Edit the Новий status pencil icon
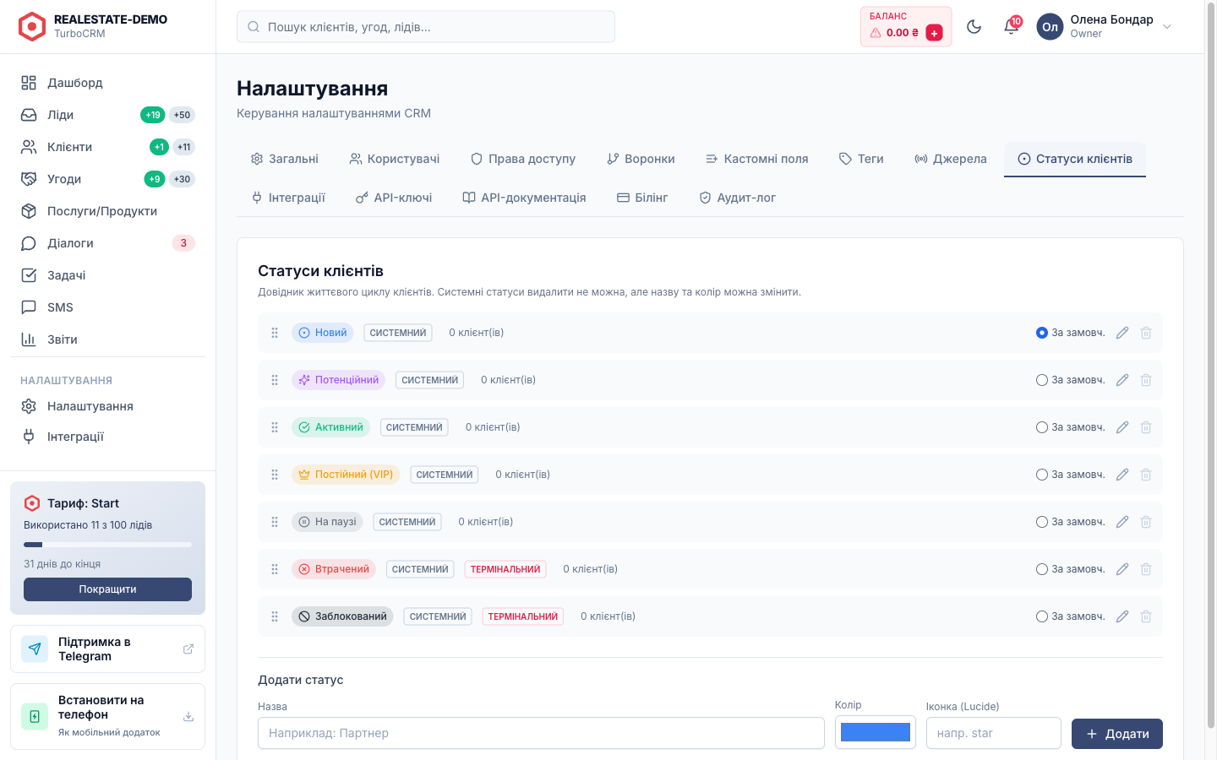The height and width of the screenshot is (760, 1217). click(1122, 333)
